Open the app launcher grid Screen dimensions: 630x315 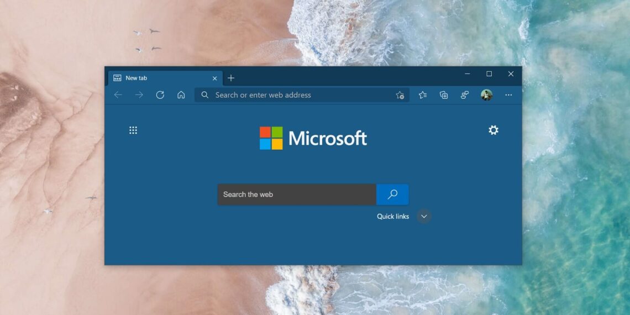click(133, 130)
